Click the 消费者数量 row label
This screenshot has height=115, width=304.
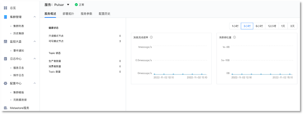coord(55,66)
